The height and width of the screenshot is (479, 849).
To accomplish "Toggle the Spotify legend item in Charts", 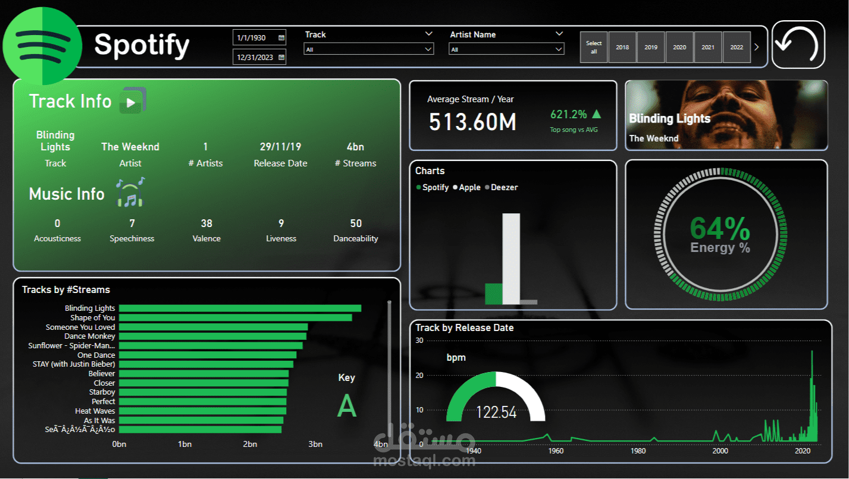I will 432,187.
